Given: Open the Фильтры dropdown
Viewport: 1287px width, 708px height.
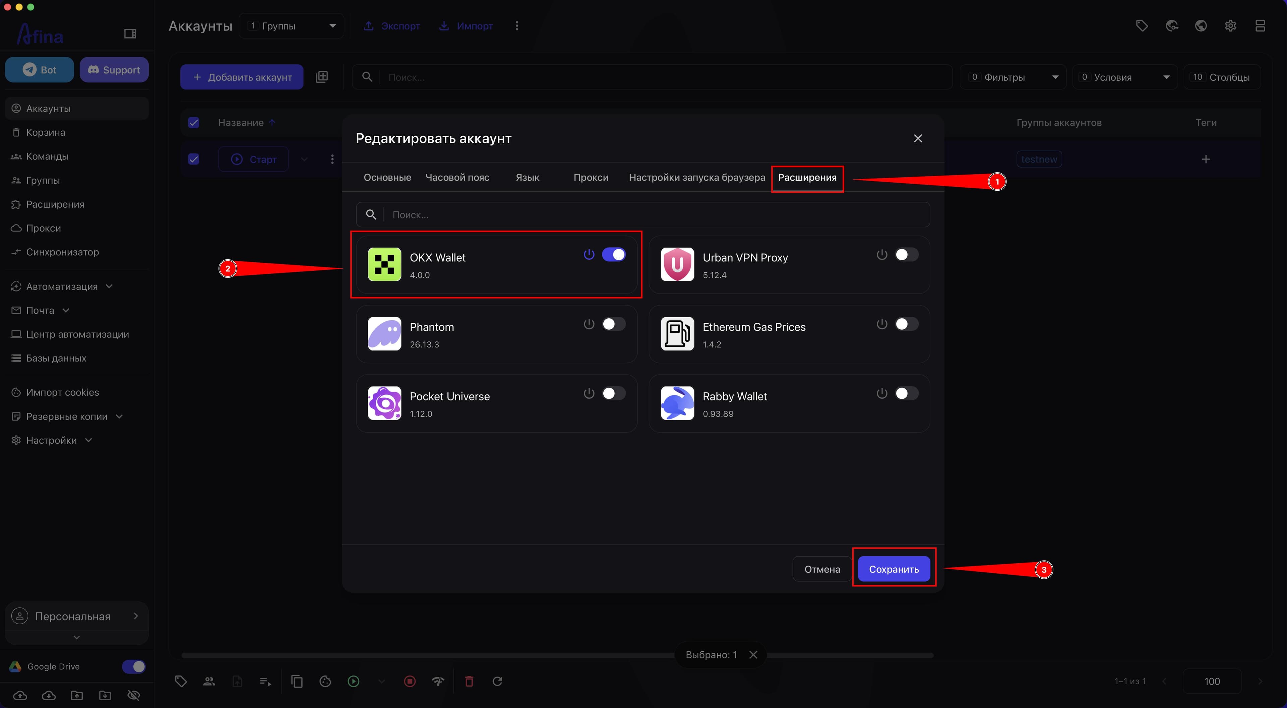Looking at the screenshot, I should [x=1013, y=77].
